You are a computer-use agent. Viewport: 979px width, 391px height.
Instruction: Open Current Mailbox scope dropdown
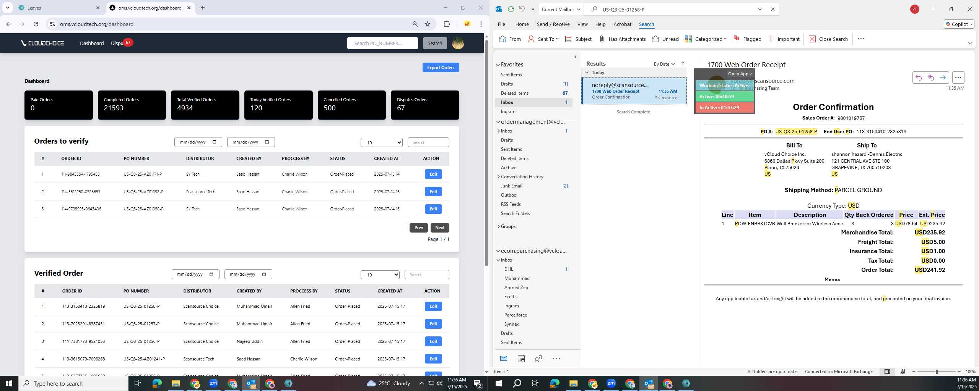pyautogui.click(x=561, y=10)
